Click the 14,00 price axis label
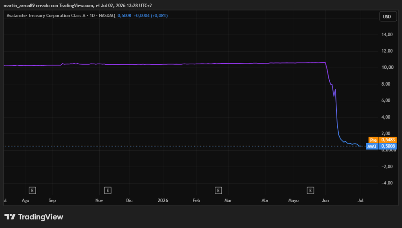This screenshot has height=228, width=402. pos(387,34)
